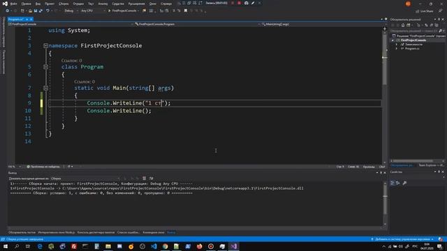This screenshot has width=447, height=251.
Task: Open the Вид menu
Action: pyautogui.click(x=38, y=3)
